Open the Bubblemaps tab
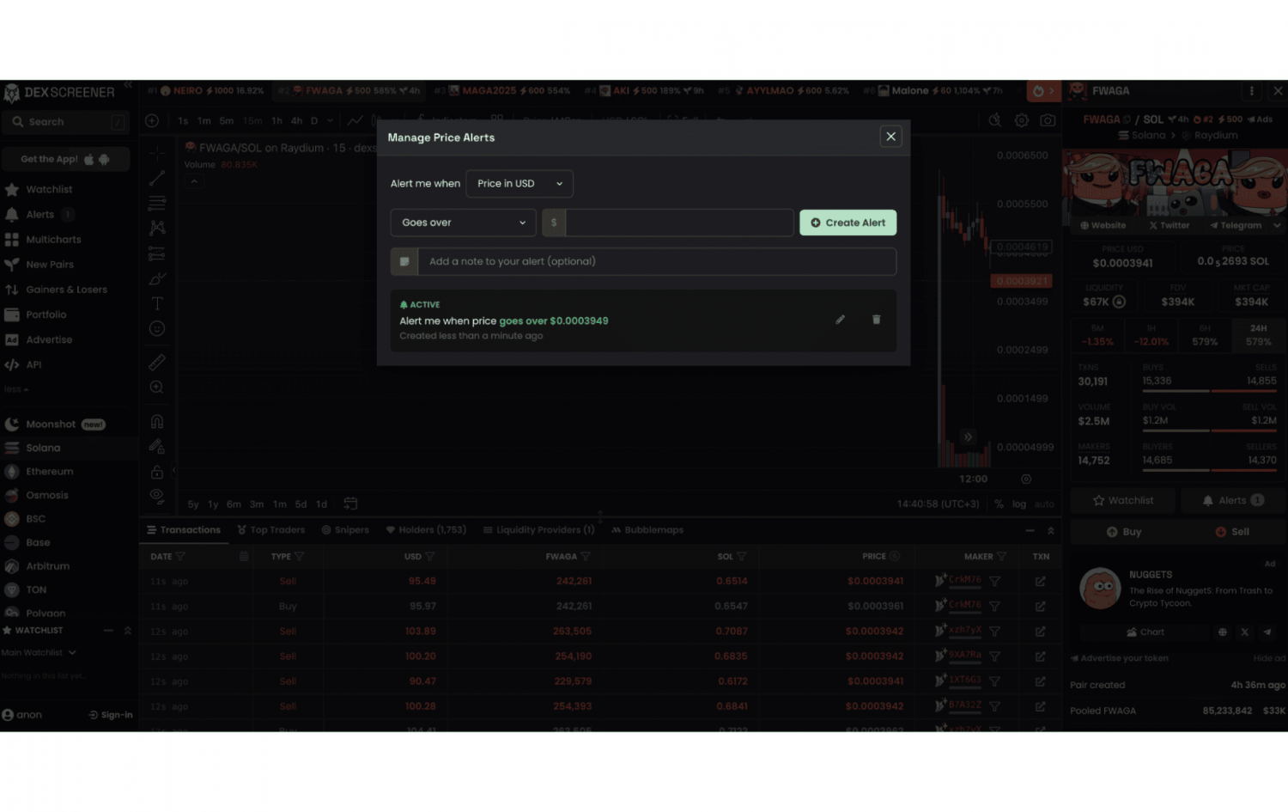The width and height of the screenshot is (1288, 812). [647, 529]
